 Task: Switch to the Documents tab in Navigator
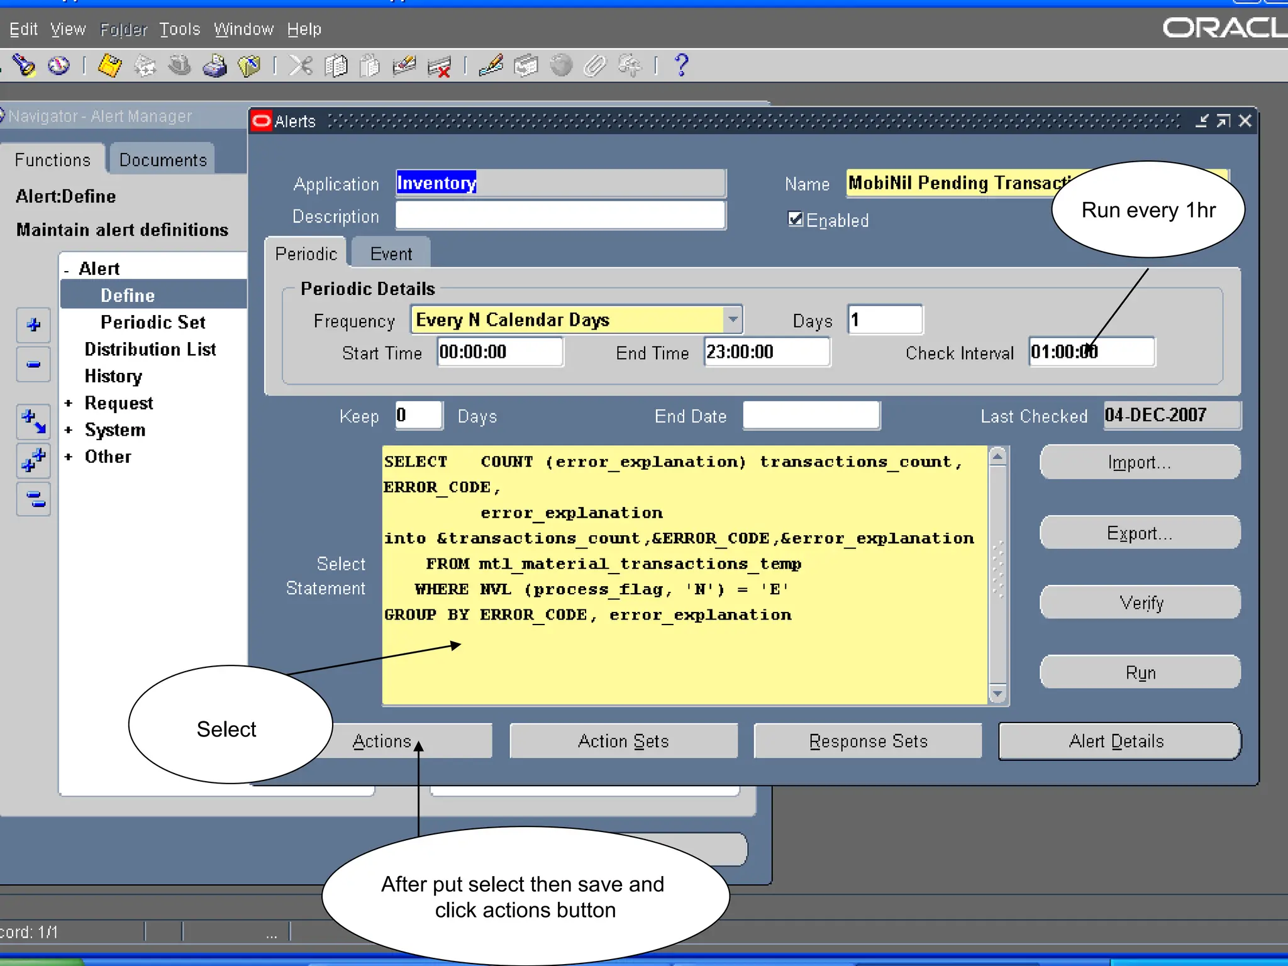[x=163, y=160]
